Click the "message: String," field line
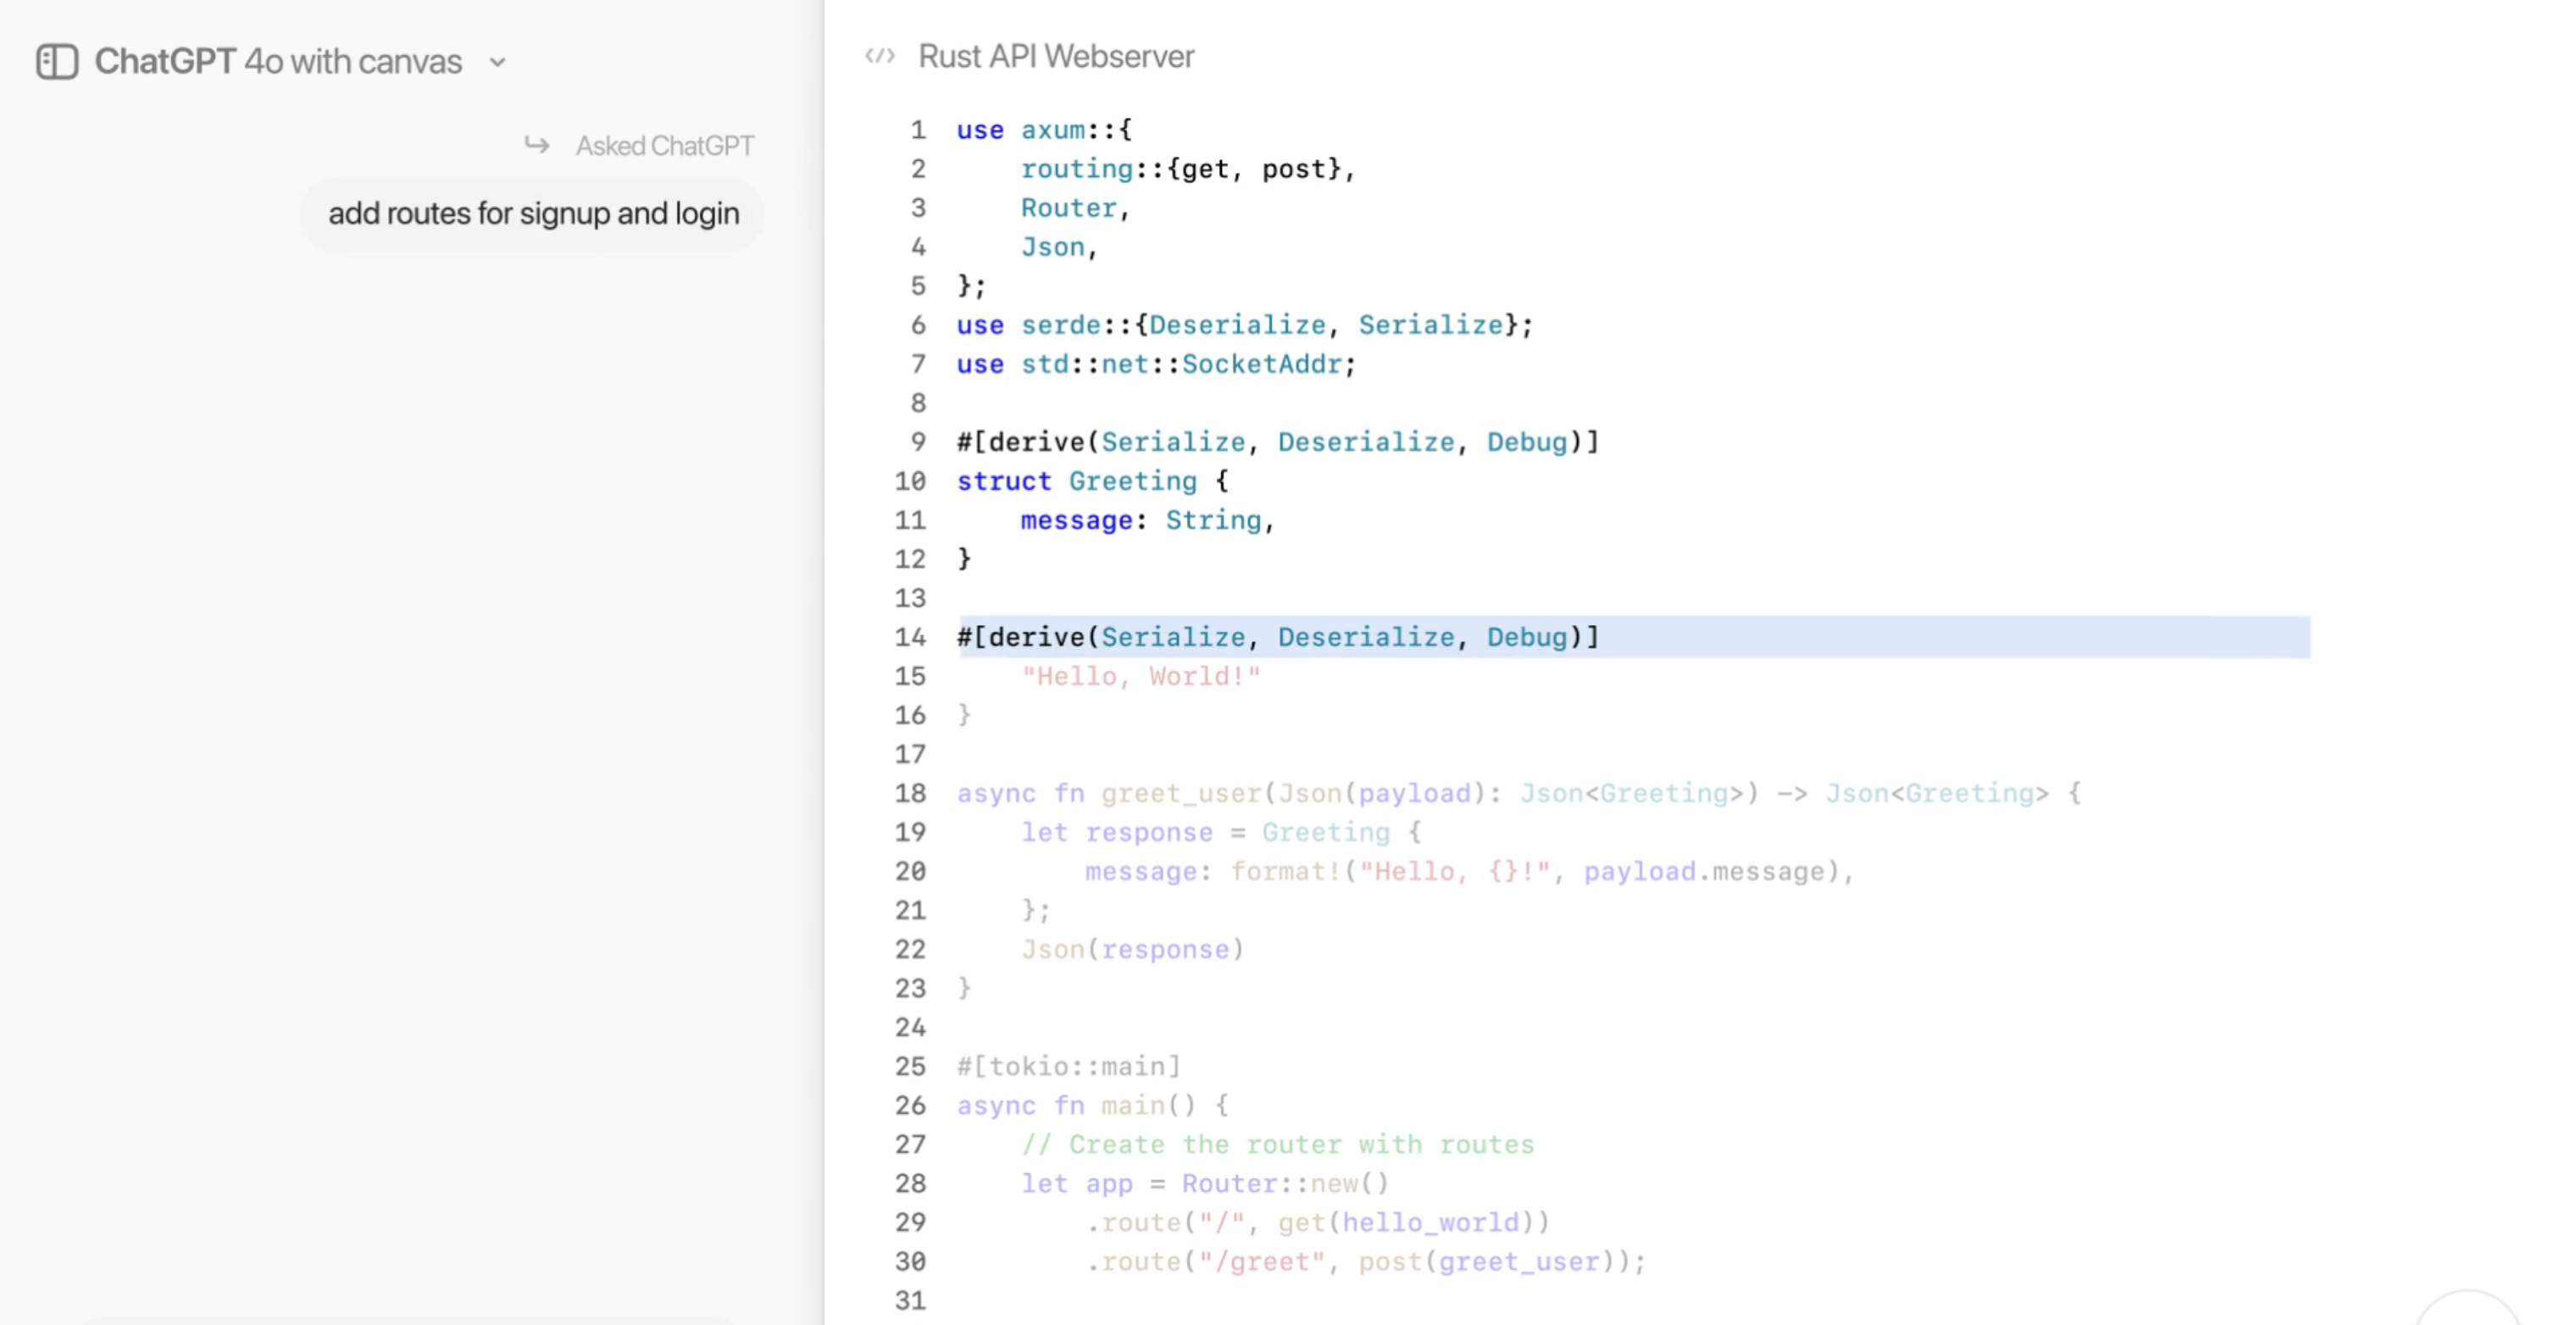This screenshot has height=1325, width=2576. pos(1148,520)
